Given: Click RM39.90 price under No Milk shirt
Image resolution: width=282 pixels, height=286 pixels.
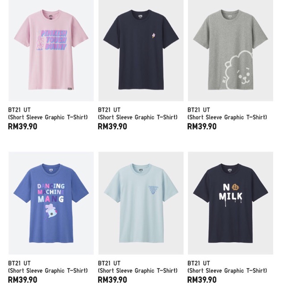Looking at the screenshot, I should pos(202,280).
